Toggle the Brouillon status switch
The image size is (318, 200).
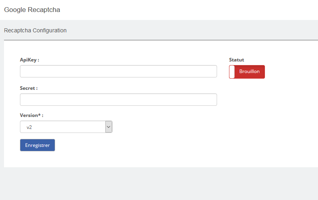[247, 72]
